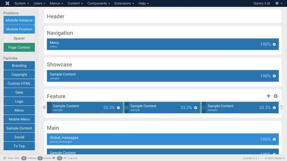The width and height of the screenshot is (287, 161).
Task: Click the Log out dash icon
Action: coord(65,158)
